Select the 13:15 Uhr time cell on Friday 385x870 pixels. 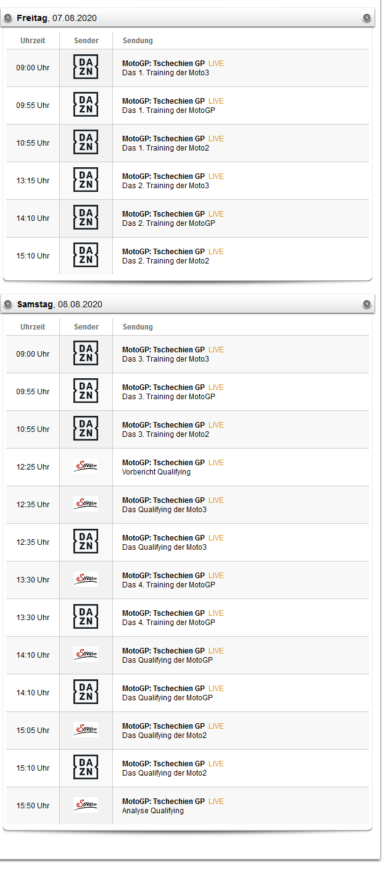coord(33,181)
